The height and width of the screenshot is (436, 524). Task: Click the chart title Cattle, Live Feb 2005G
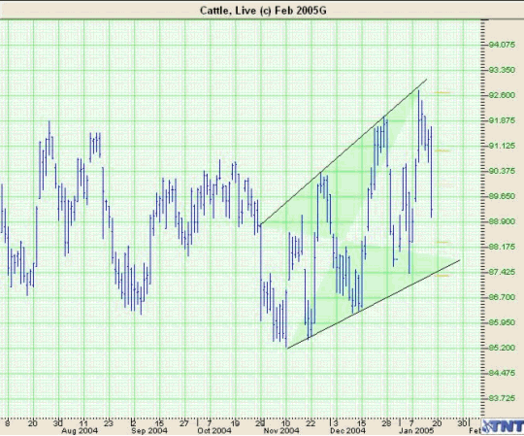pos(263,11)
